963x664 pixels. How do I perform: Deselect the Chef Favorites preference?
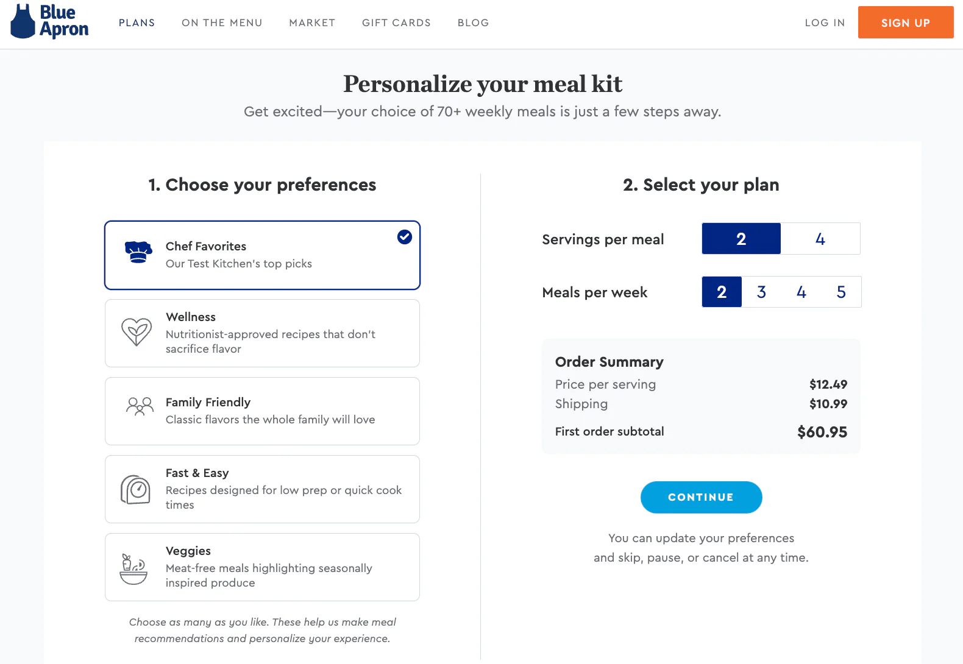tap(262, 255)
